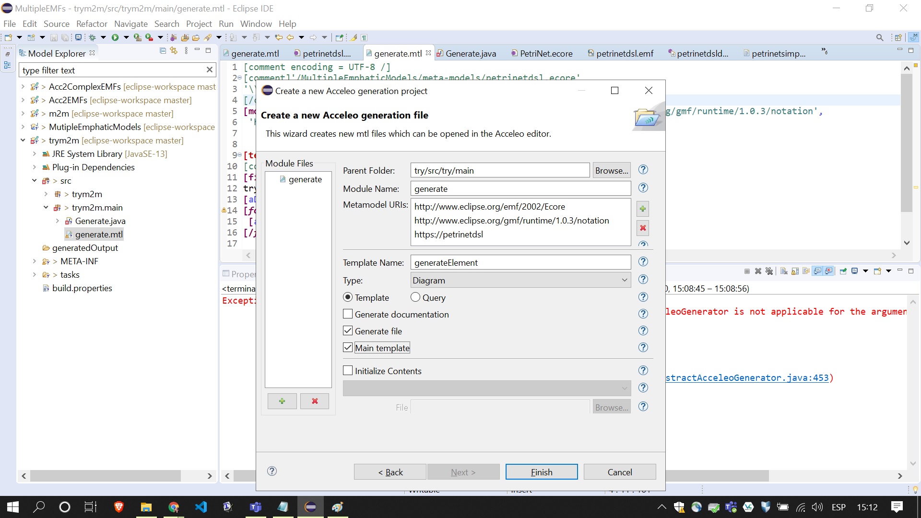Check the Initialize Contents checkbox
The height and width of the screenshot is (518, 921).
348,371
